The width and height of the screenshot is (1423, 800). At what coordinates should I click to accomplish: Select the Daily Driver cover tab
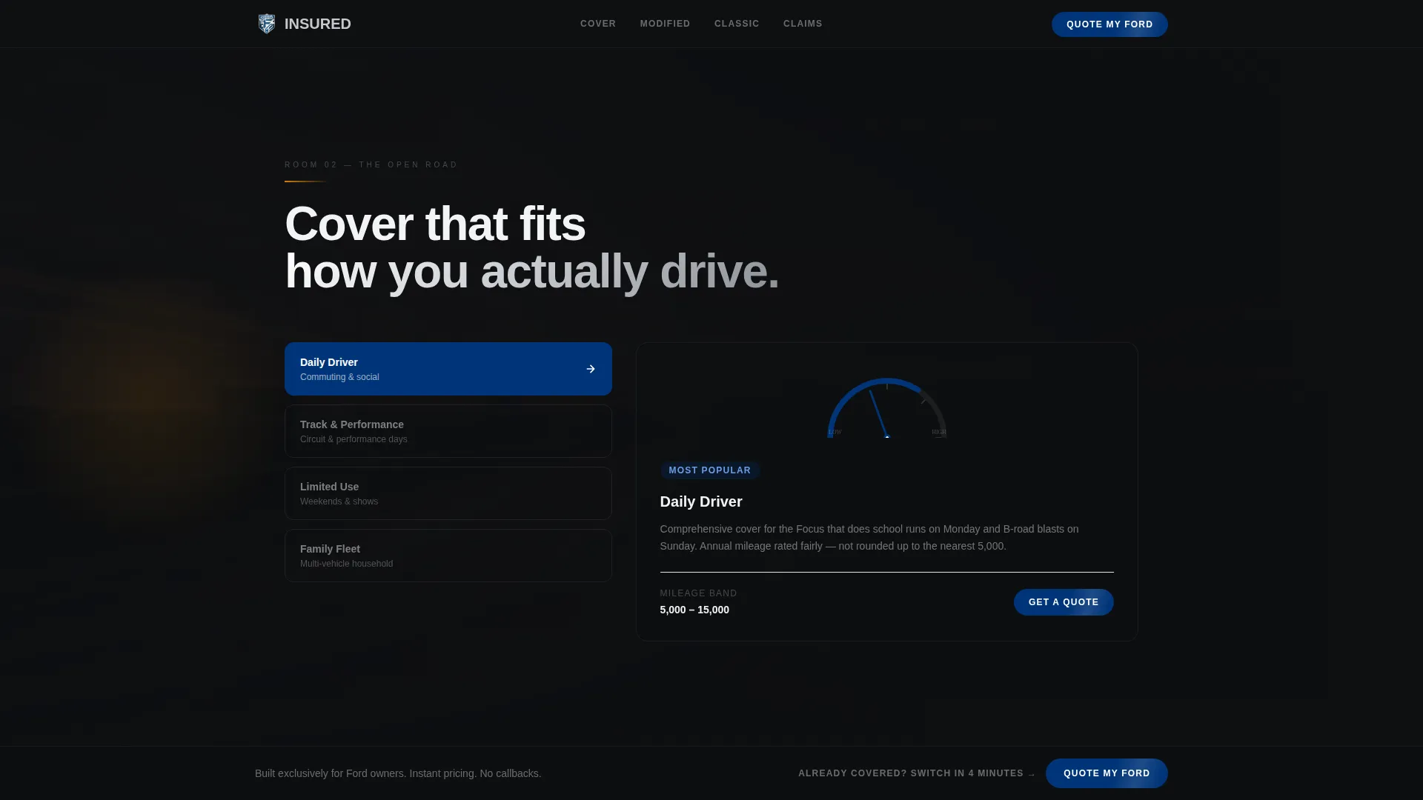(448, 369)
